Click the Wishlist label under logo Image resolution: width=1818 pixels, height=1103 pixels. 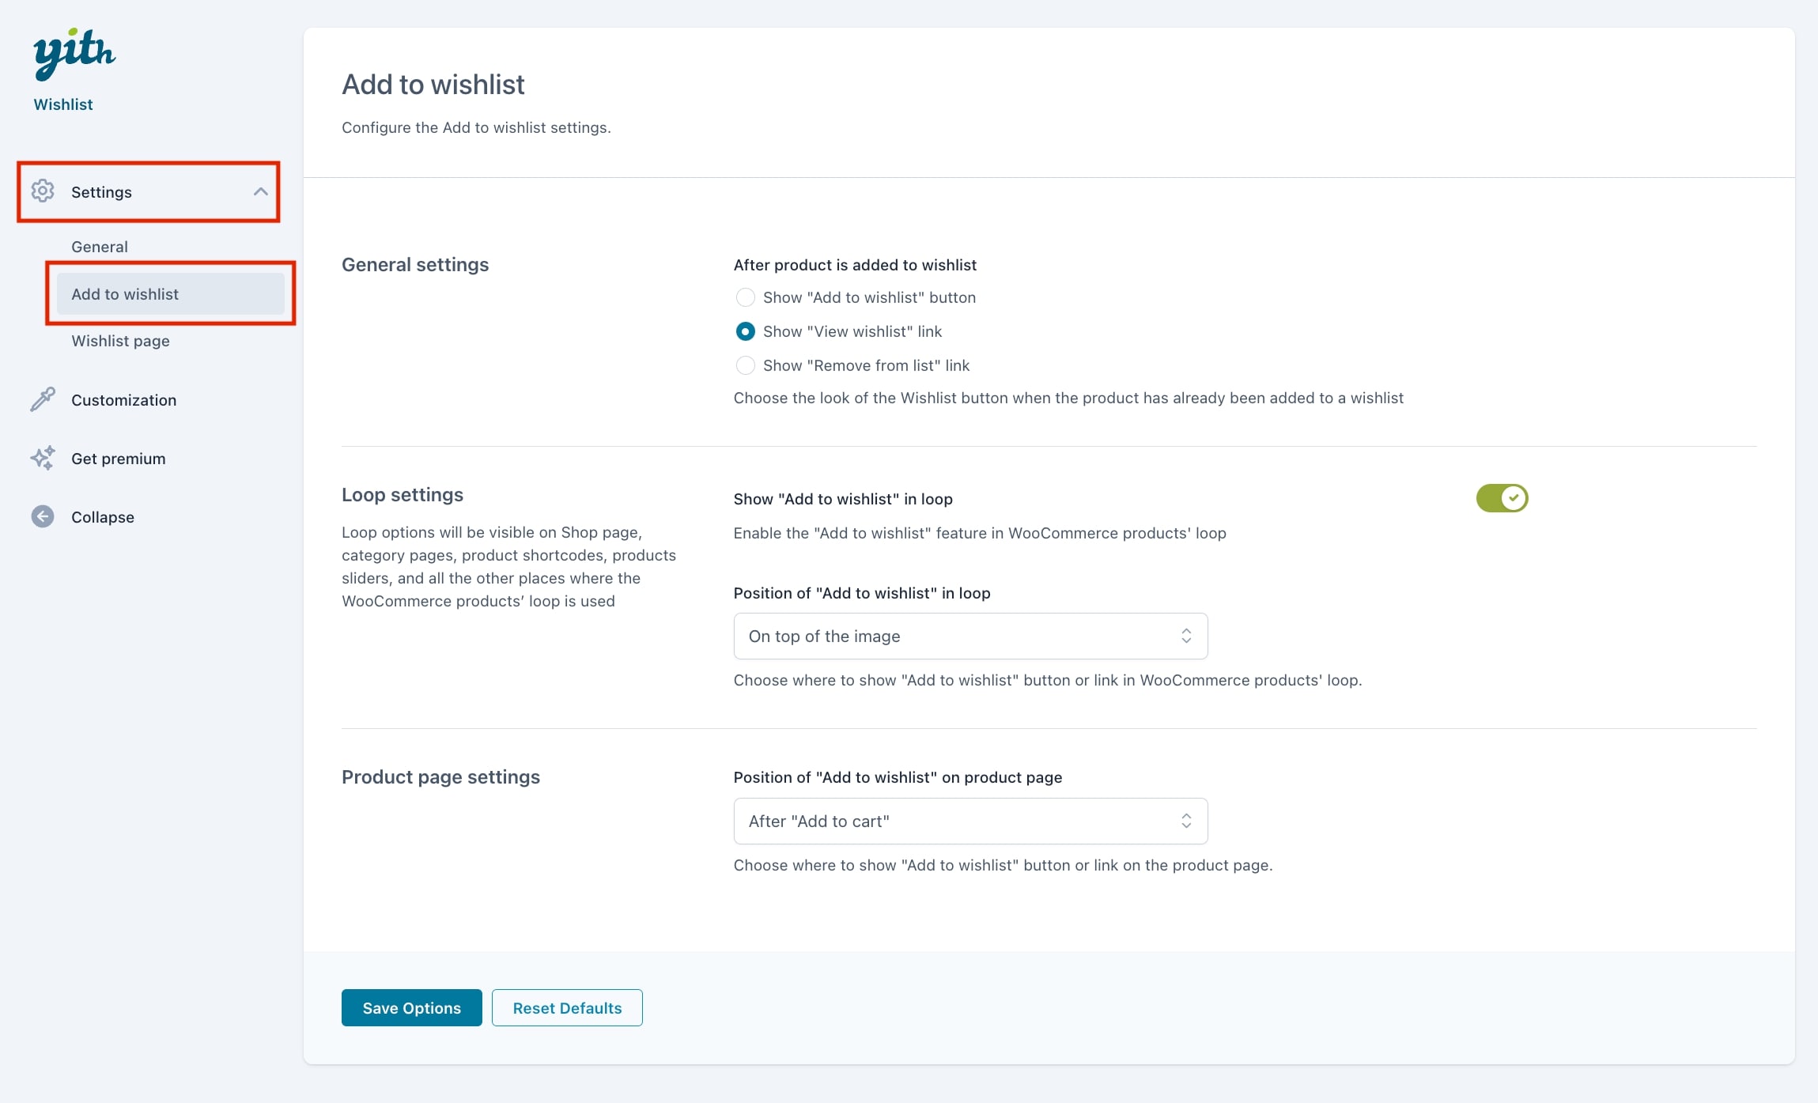point(63,104)
